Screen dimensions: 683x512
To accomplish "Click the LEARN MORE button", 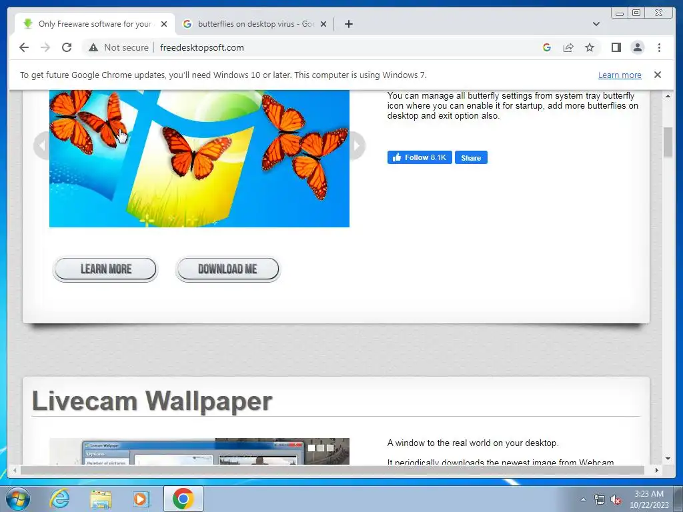I will (x=105, y=269).
